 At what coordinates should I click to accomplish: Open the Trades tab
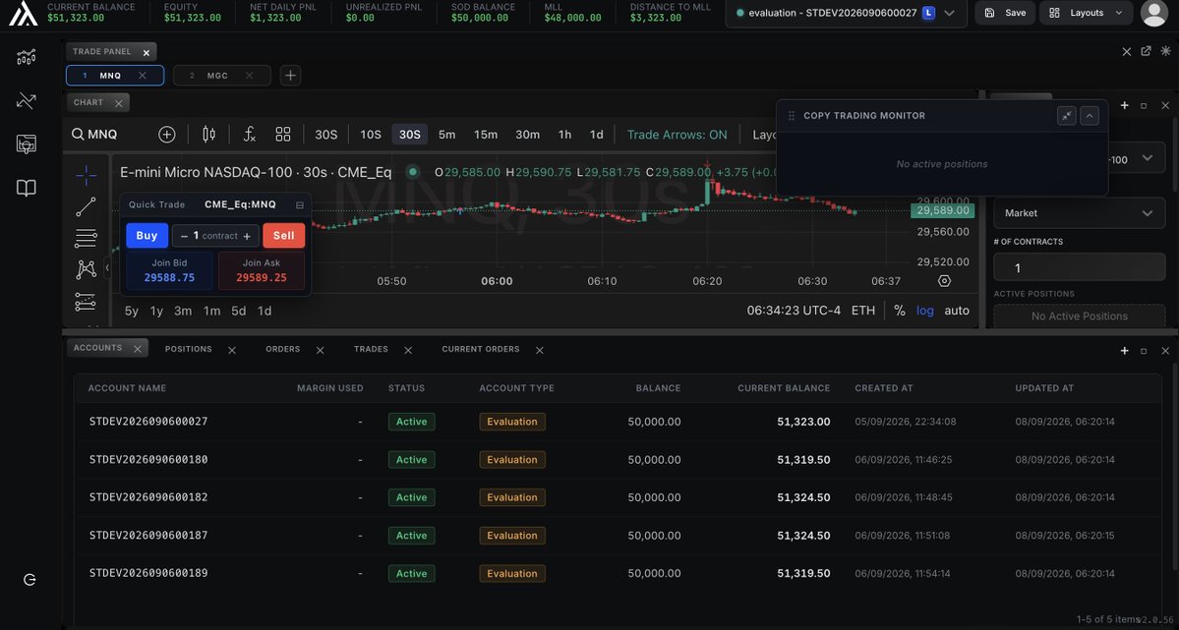pos(371,350)
